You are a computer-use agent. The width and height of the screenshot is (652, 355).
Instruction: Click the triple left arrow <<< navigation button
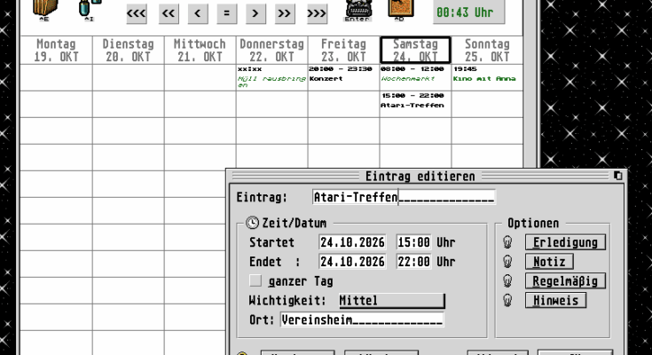click(x=137, y=13)
